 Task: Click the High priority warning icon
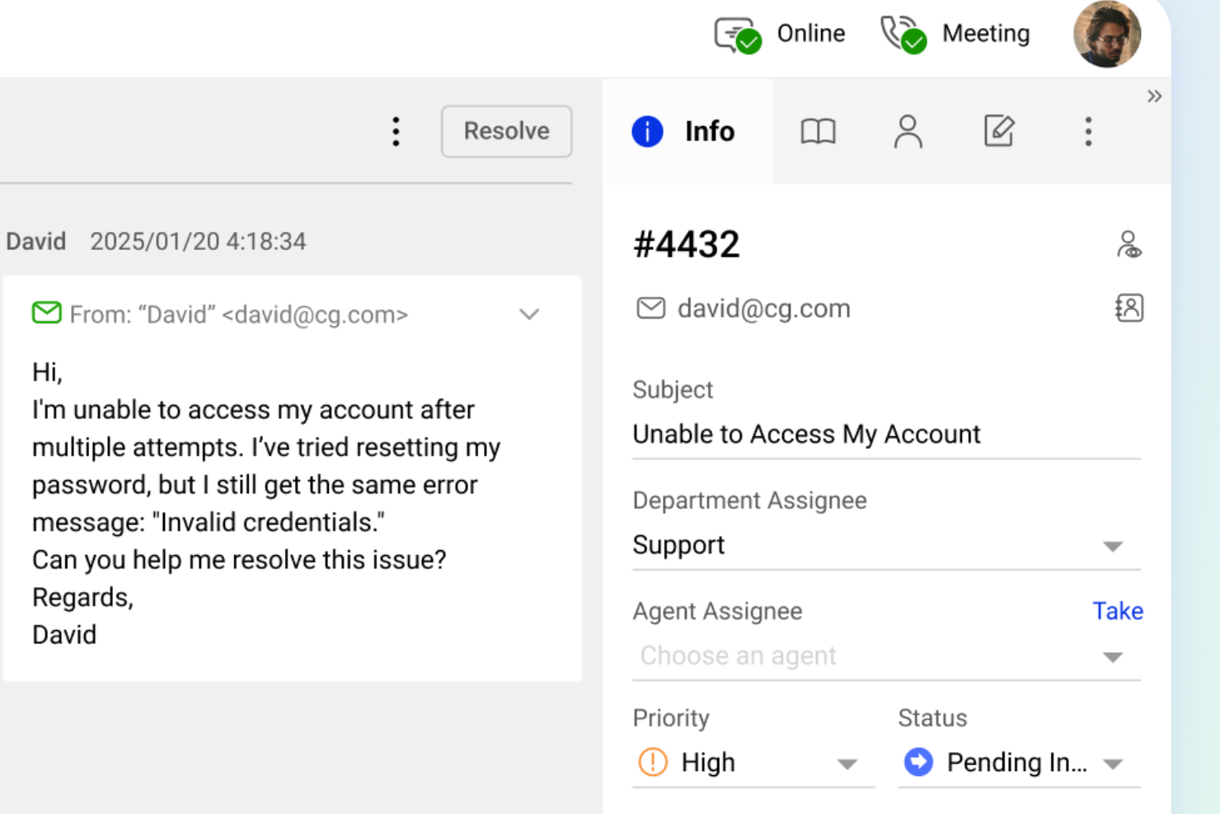coord(654,763)
